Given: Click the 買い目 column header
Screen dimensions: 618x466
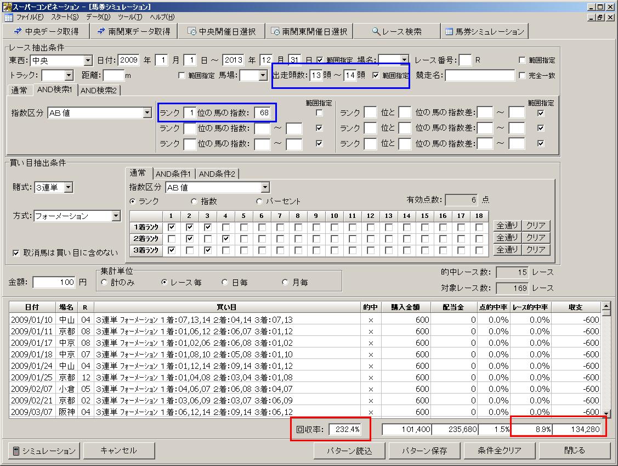Looking at the screenshot, I should pyautogui.click(x=226, y=307).
